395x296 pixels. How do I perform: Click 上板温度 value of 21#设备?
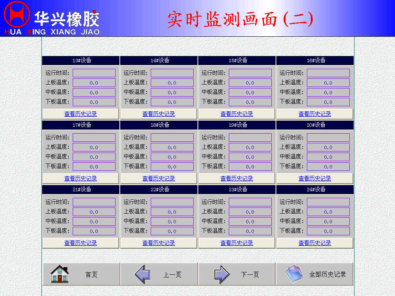(x=94, y=212)
